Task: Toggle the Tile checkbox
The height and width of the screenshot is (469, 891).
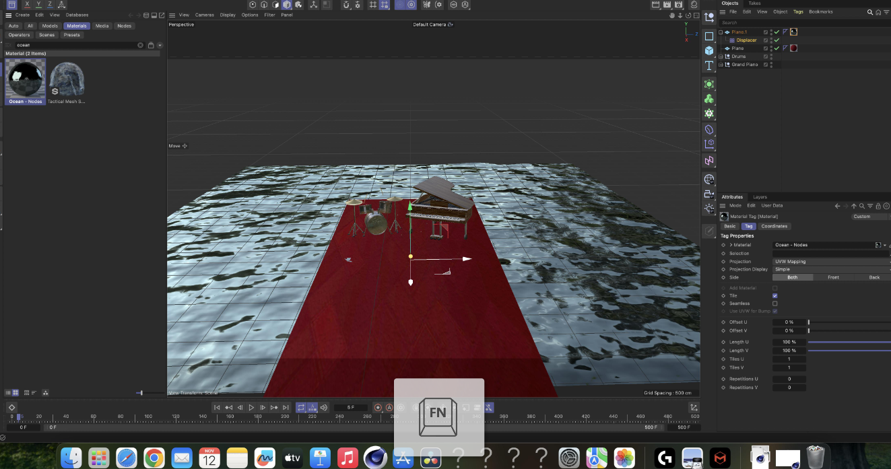Action: point(775,296)
